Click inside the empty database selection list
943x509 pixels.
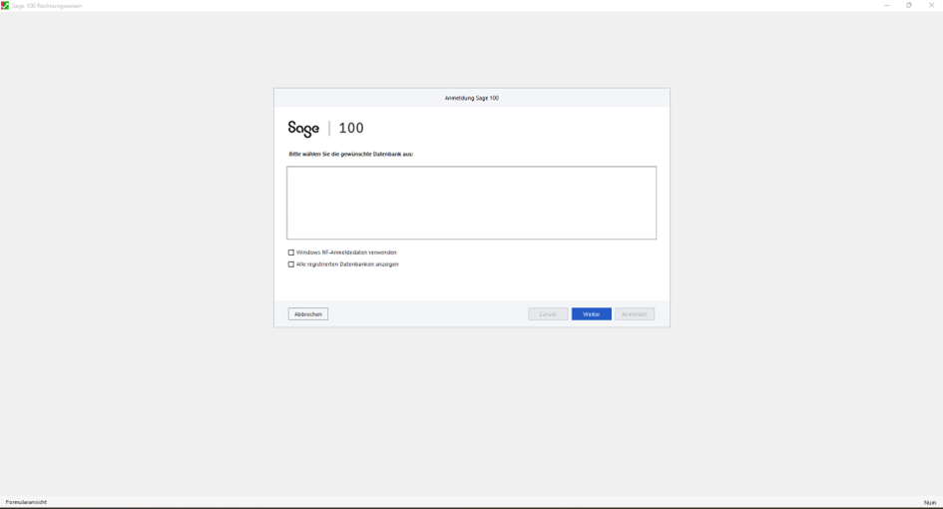(x=471, y=203)
